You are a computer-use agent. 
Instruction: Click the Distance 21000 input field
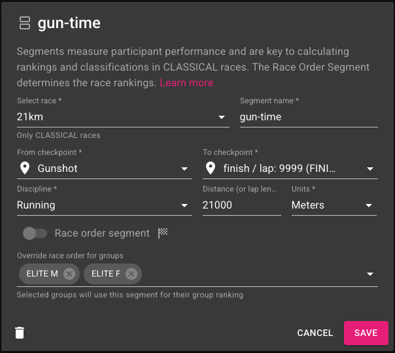(242, 205)
